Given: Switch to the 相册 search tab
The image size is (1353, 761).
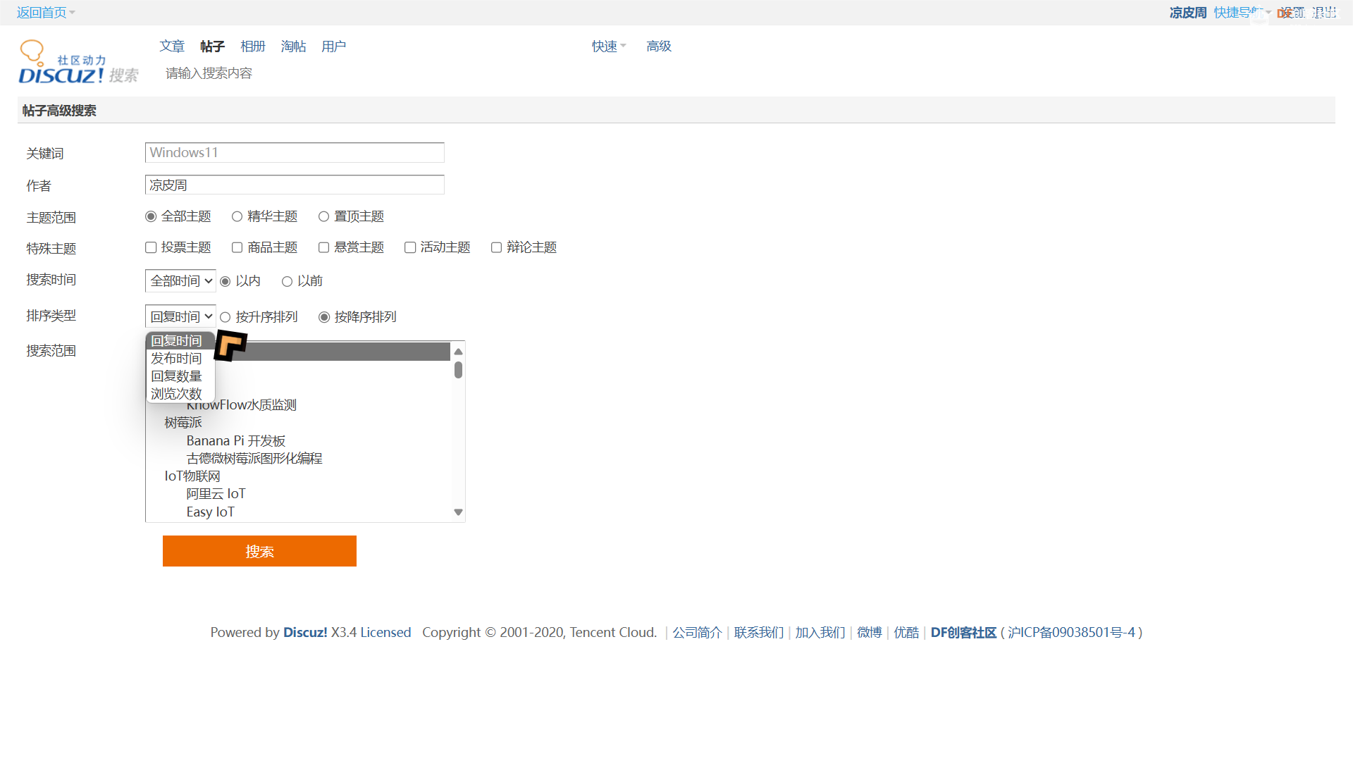Looking at the screenshot, I should point(253,47).
